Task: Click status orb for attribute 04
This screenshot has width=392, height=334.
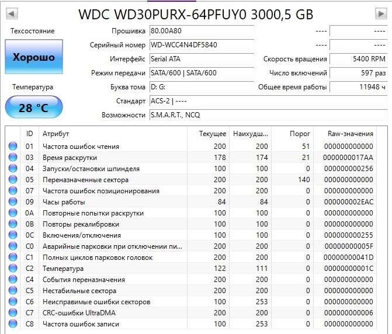Action: [x=13, y=168]
